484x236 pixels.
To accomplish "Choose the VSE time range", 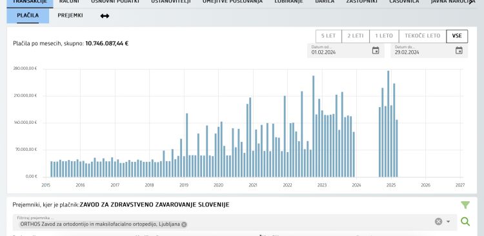I will coord(457,36).
